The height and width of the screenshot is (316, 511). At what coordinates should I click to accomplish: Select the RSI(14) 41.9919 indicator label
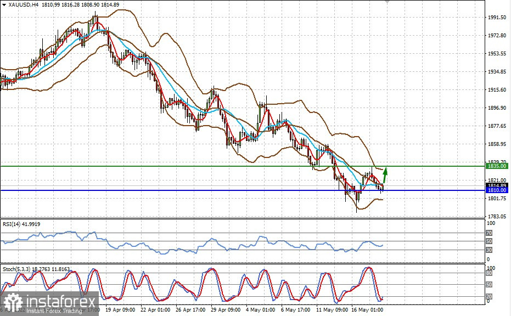21,224
